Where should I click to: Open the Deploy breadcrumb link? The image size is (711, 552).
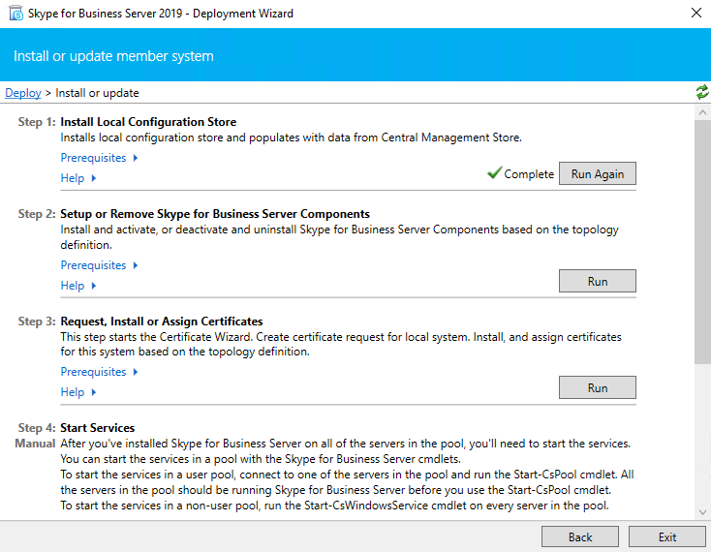point(23,93)
